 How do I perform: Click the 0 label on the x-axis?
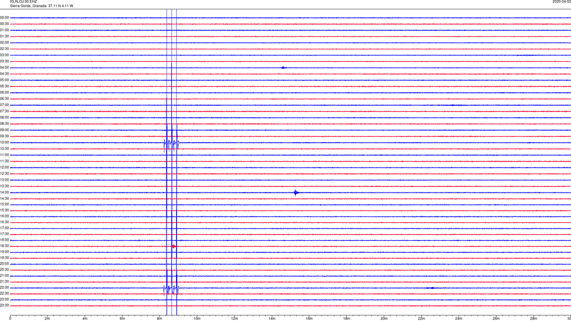pyautogui.click(x=10, y=319)
